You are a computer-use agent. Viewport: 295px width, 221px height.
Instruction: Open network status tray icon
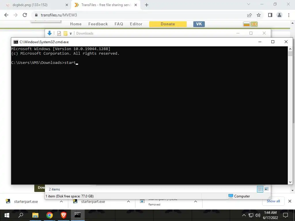click(x=251, y=215)
